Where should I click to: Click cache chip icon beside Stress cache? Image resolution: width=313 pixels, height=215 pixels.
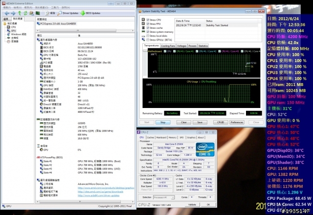(143, 27)
